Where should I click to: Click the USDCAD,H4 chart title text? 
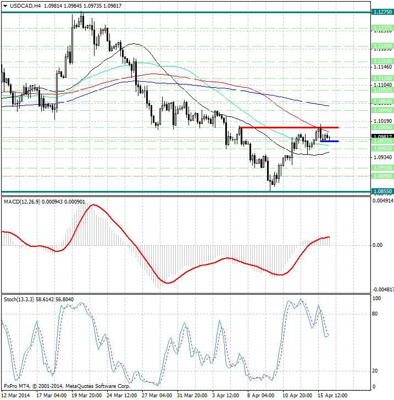click(25, 5)
